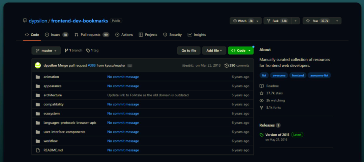The height and width of the screenshot is (162, 364).
Task: Open the Insights tab
Action: (197, 35)
